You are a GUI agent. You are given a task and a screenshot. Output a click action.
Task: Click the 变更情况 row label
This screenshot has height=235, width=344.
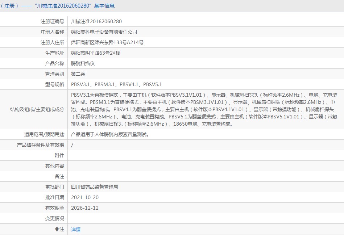click(55, 219)
